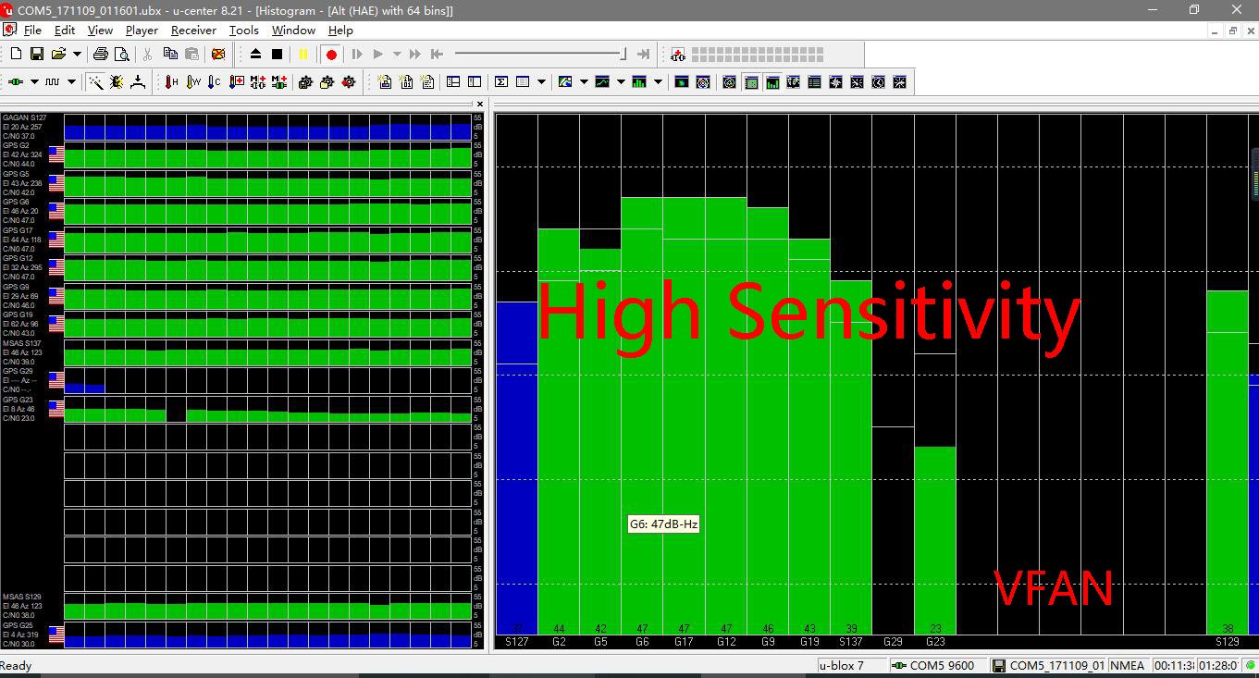Open the Receiver menu
The height and width of the screenshot is (678, 1259).
pos(193,31)
